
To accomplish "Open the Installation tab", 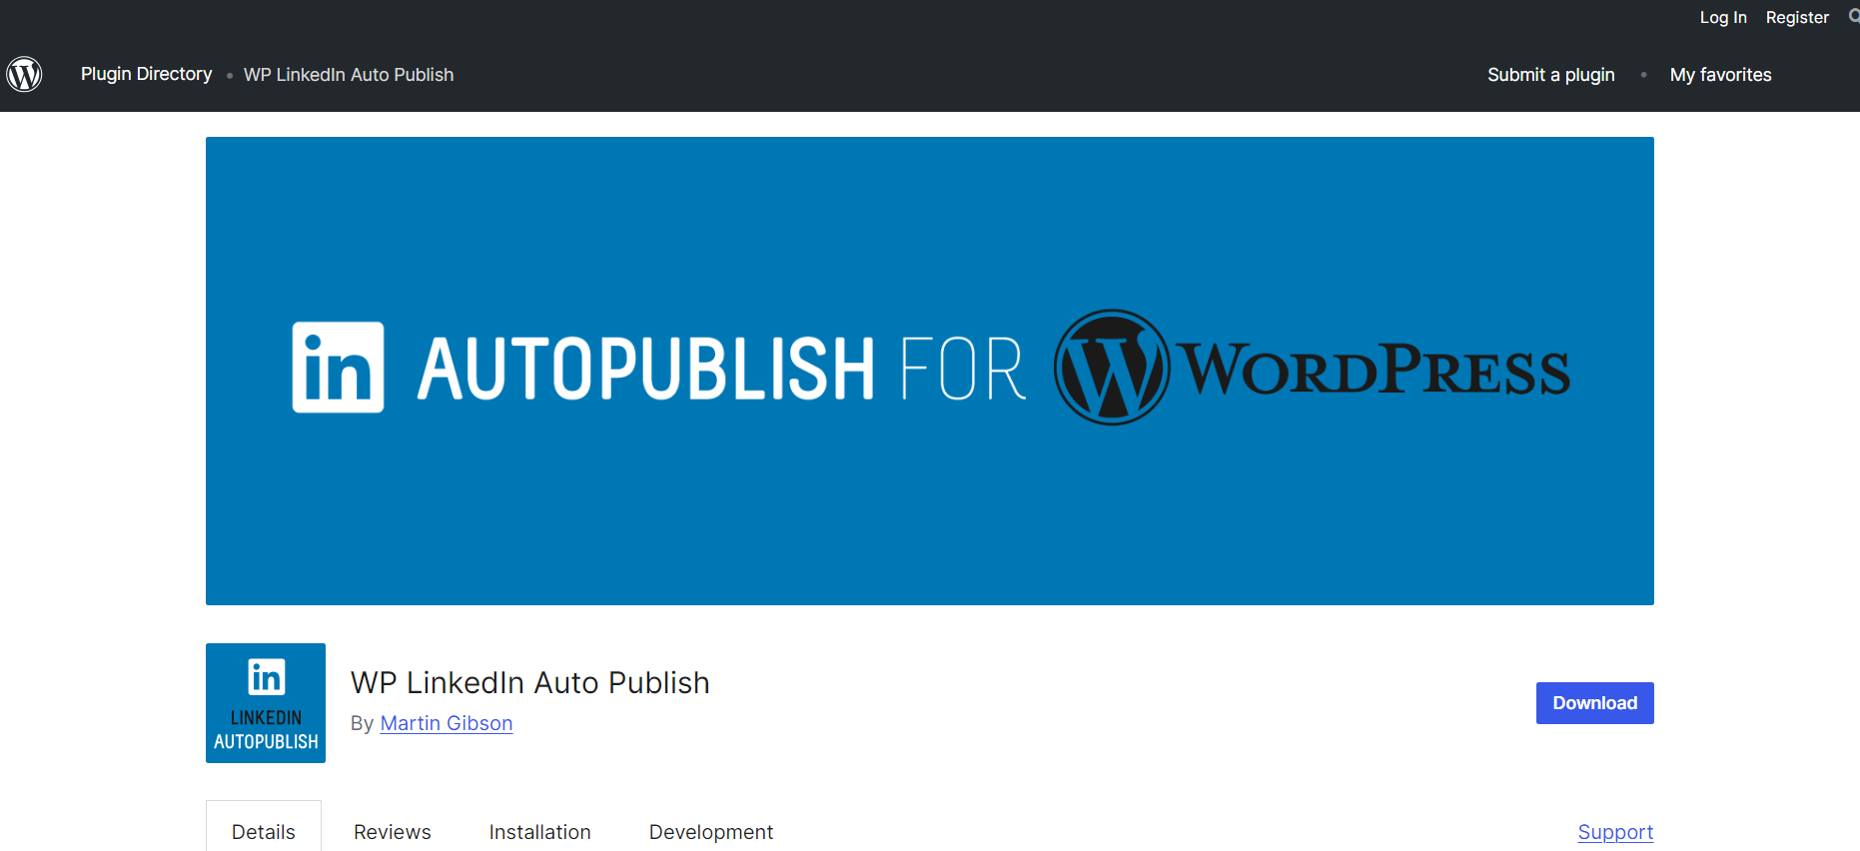I will [x=540, y=832].
